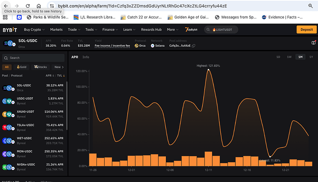The height and width of the screenshot is (182, 318).
Task: Select TSLAx-USDC pool row
Action: point(33,128)
